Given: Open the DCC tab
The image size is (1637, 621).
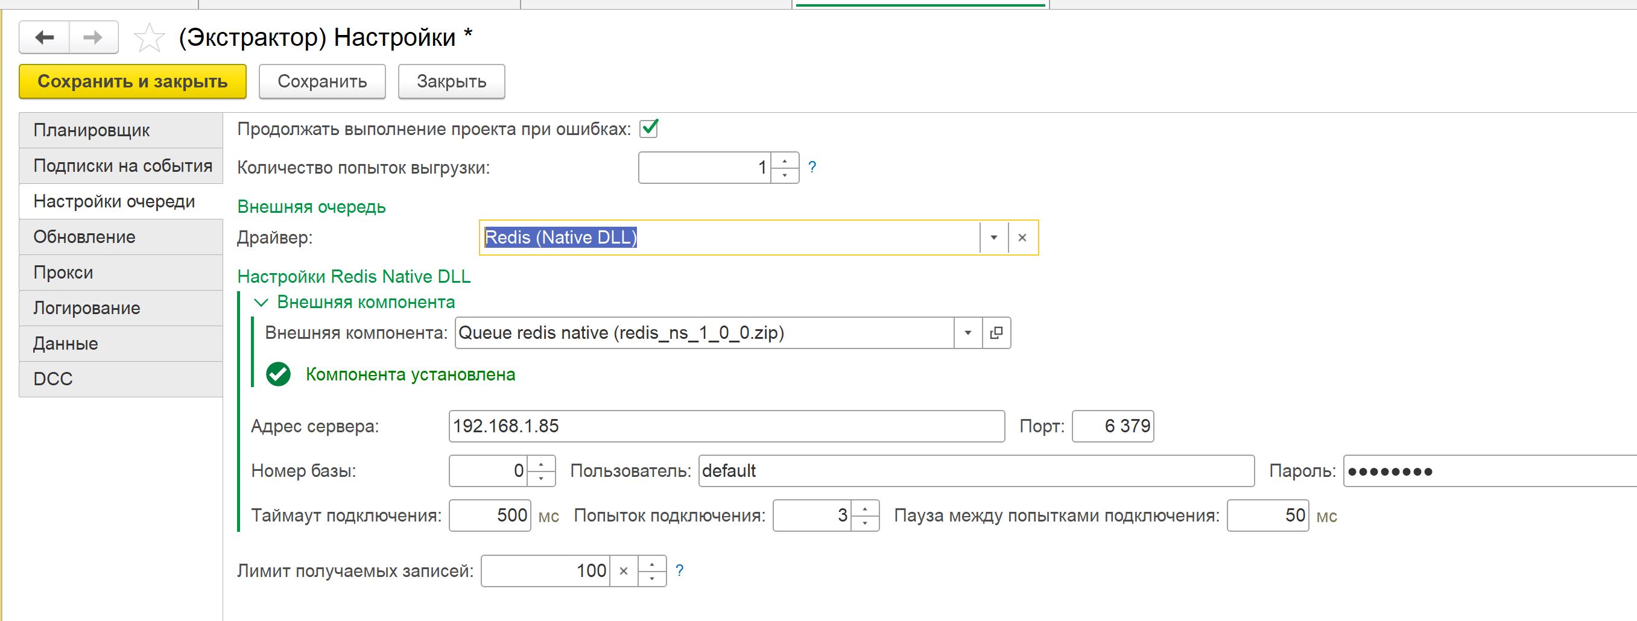Looking at the screenshot, I should pos(121,379).
